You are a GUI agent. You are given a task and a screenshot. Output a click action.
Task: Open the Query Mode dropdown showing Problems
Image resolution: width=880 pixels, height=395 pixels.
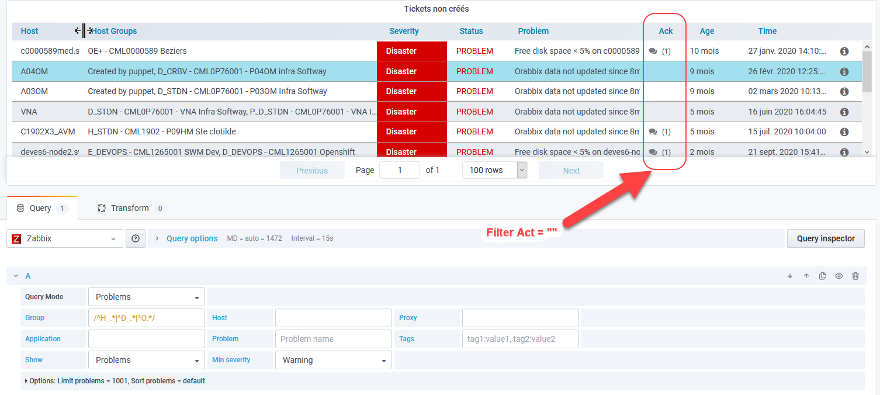click(146, 296)
